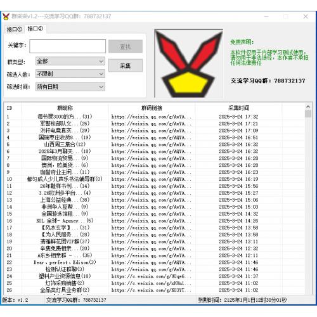Click the timestamp 2025-3-24 16:23

coord(238,172)
